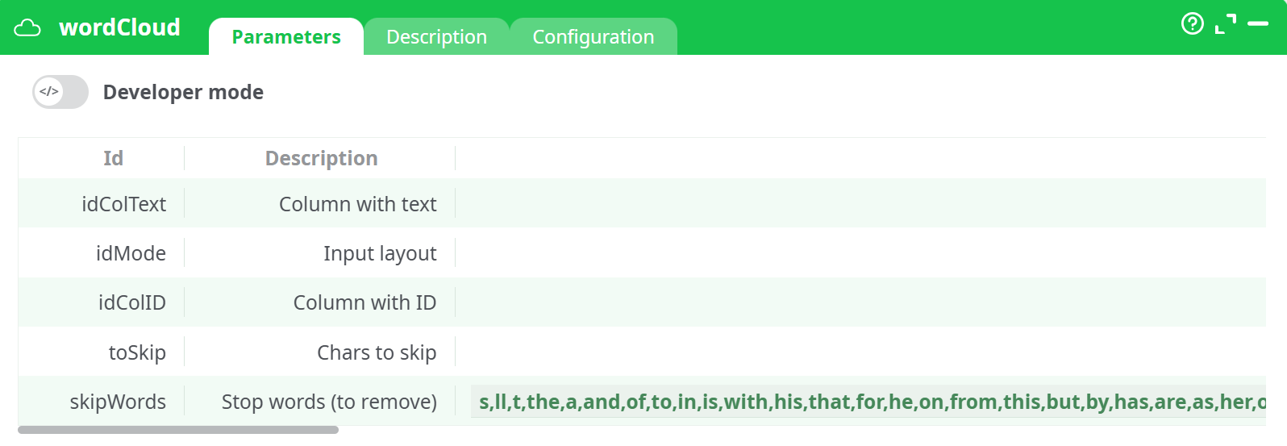Select the idMode parameter row
The image size is (1287, 446).
(x=131, y=253)
